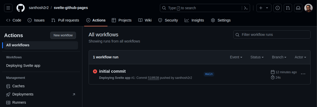The width and height of the screenshot is (317, 107).
Task: Click the '1 workflow run' count text
Action: pos(106,57)
